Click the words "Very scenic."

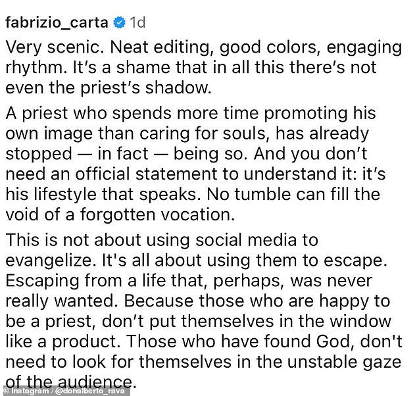(55, 47)
